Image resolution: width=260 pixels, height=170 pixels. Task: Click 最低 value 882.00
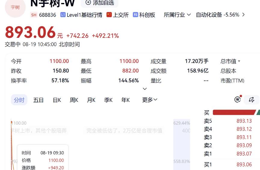point(130,71)
